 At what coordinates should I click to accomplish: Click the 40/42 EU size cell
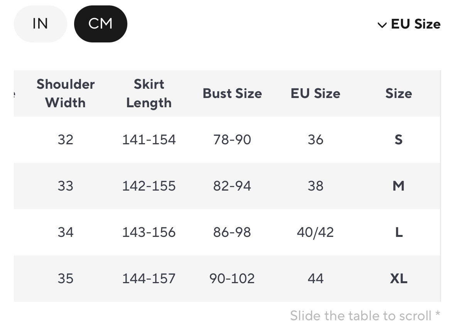pos(315,232)
